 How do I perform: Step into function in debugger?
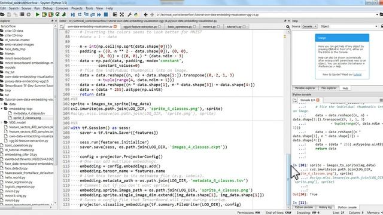tap(86, 14)
